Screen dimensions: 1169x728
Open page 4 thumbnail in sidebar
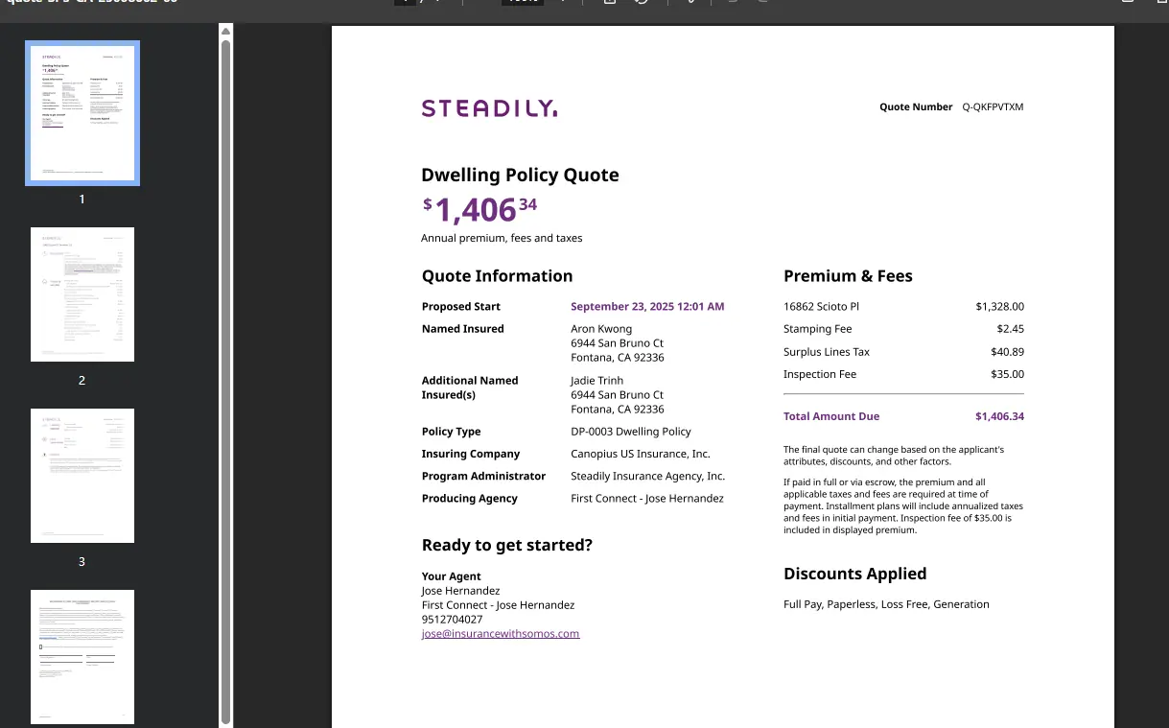(82, 657)
